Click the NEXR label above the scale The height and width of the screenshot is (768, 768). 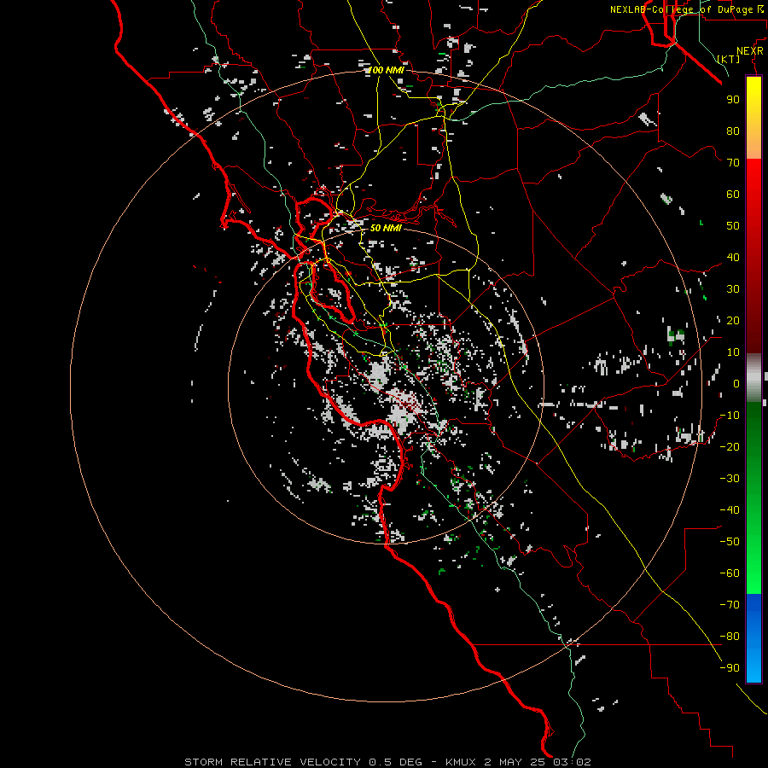(x=750, y=51)
